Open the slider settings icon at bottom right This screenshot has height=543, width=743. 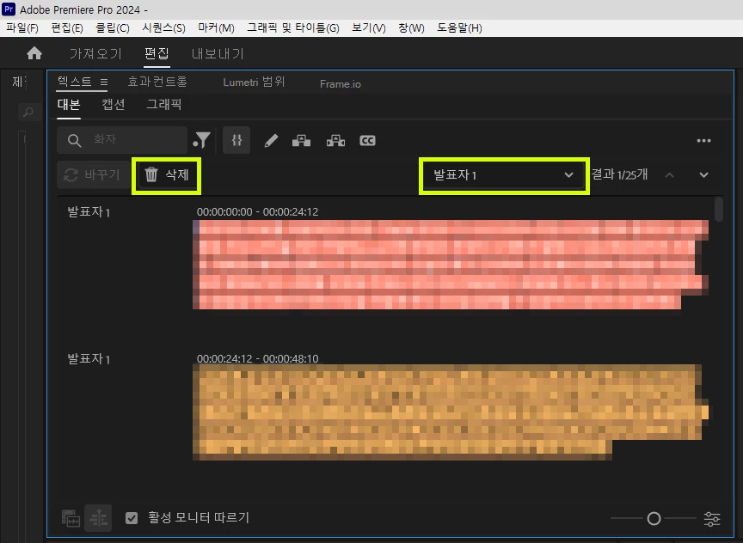pos(712,518)
